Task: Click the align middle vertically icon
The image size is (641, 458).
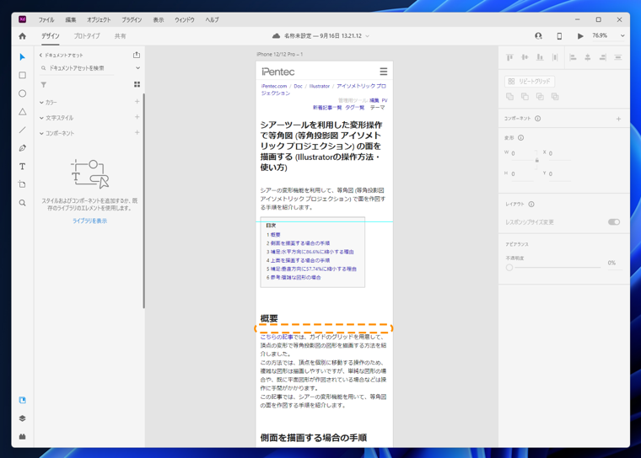Action: click(x=525, y=57)
